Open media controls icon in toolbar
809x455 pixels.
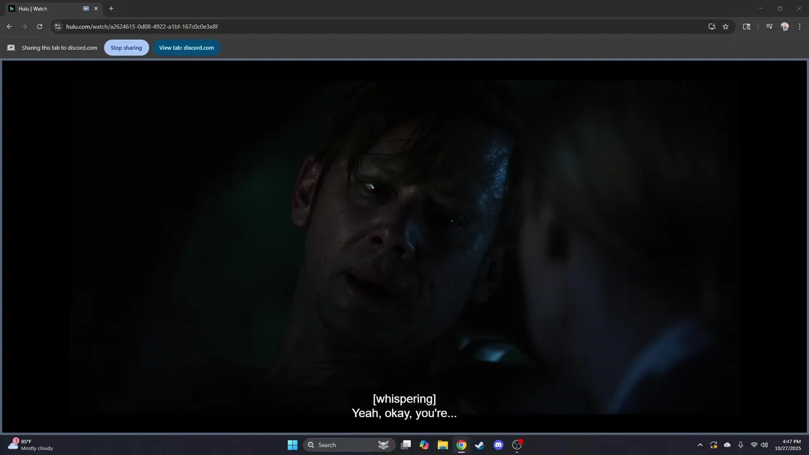pyautogui.click(x=769, y=27)
